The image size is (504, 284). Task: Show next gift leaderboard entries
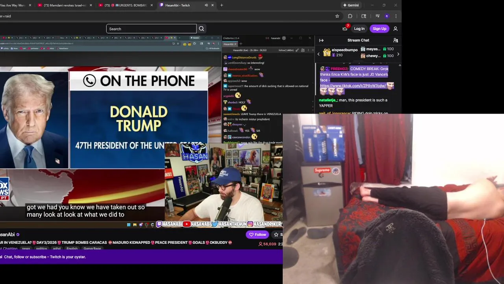pos(398,54)
